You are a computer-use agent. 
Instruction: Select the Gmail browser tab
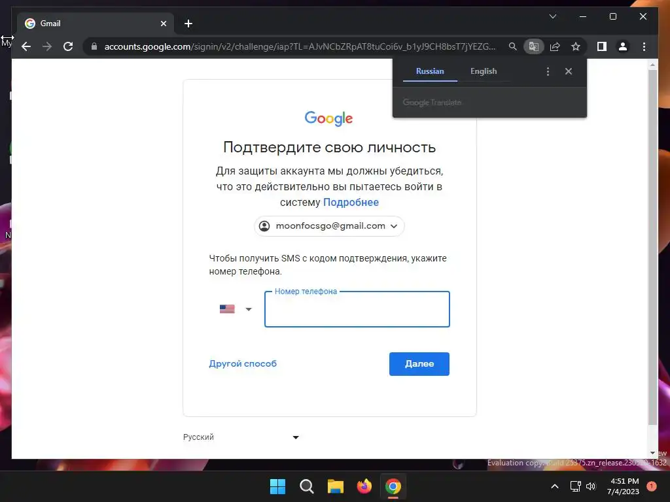pyautogui.click(x=96, y=24)
